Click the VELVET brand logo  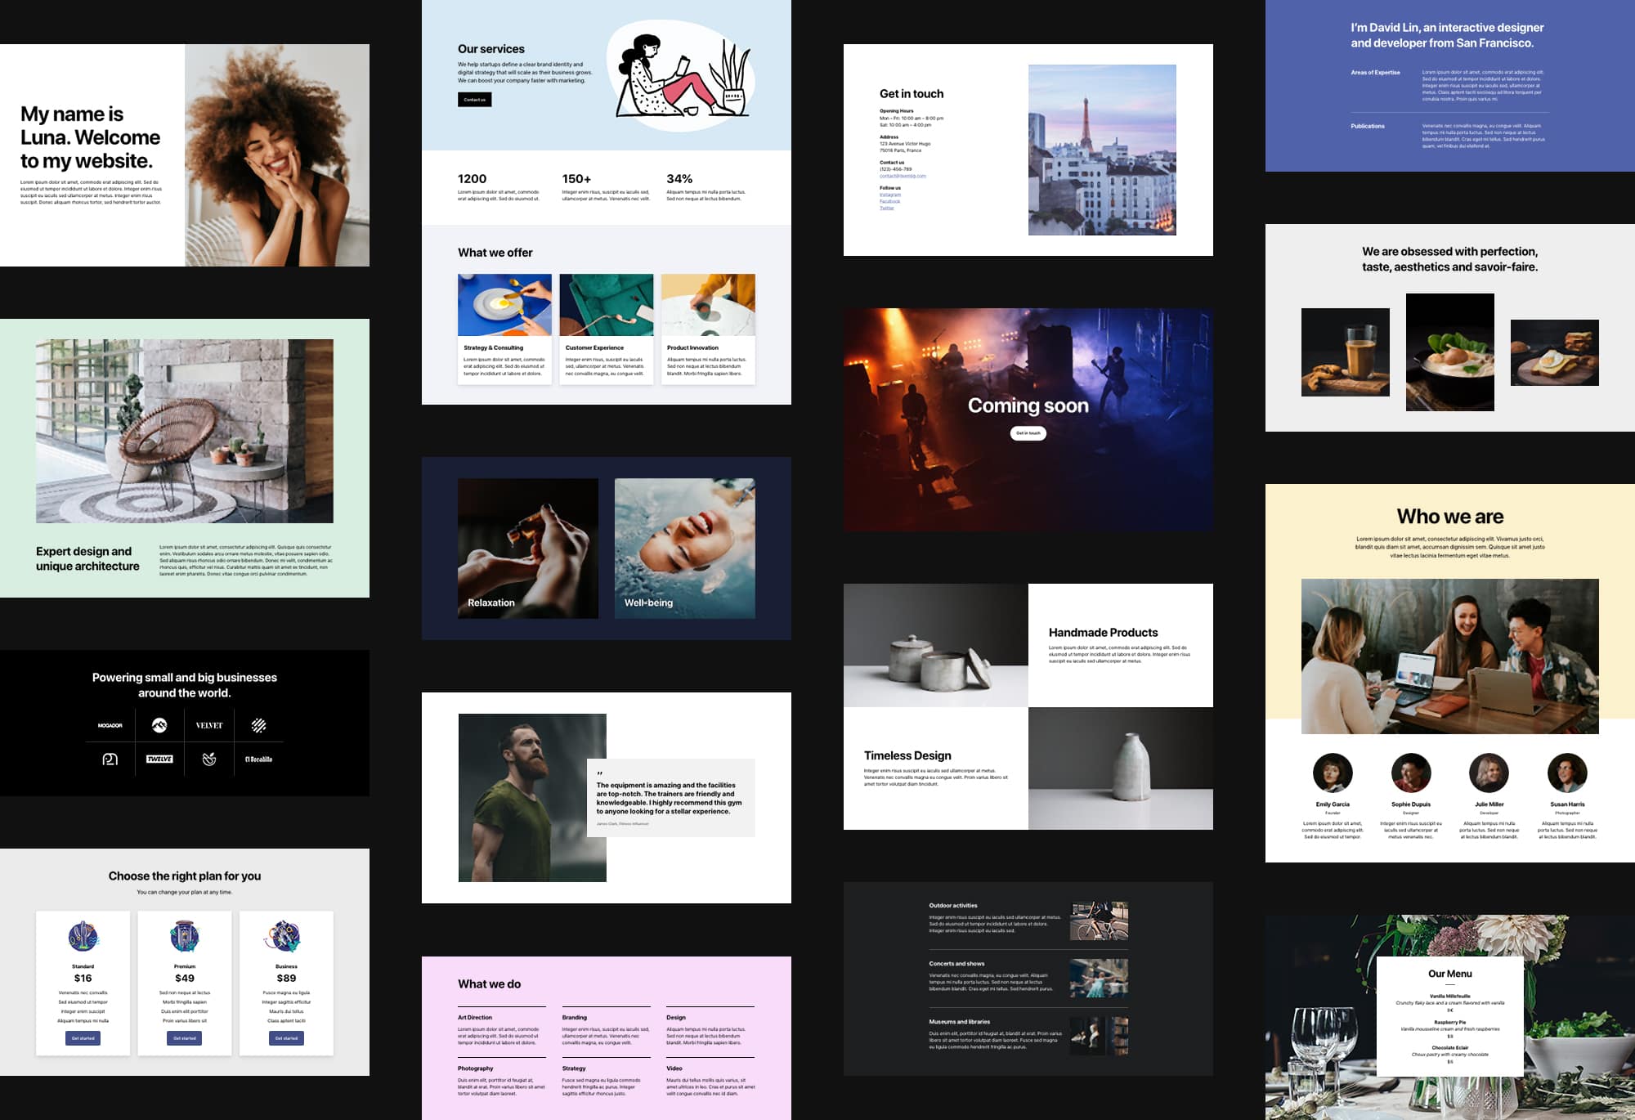(209, 725)
